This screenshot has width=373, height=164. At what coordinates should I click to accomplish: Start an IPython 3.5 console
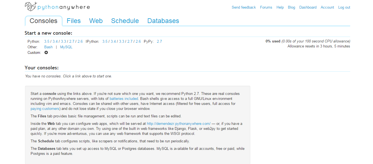pos(105,41)
